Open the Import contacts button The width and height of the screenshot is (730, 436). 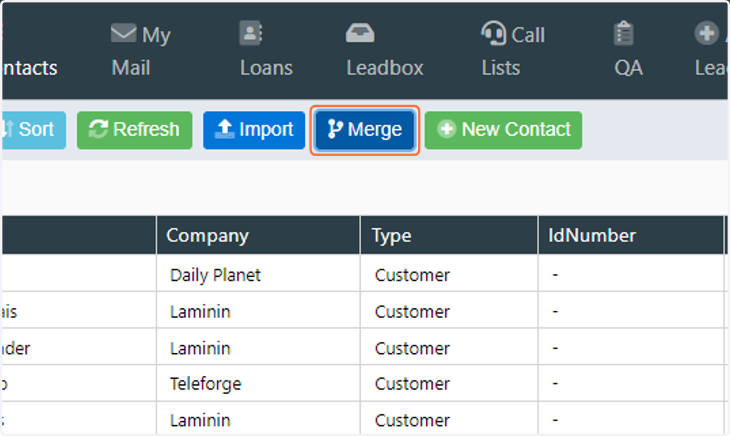(x=254, y=130)
